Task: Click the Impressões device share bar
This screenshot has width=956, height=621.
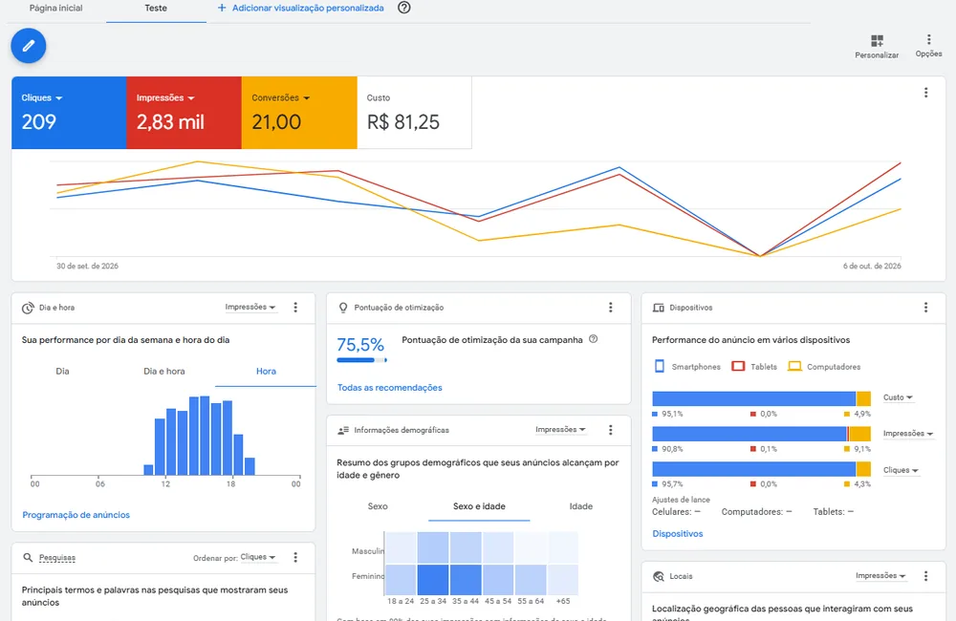Action: coord(762,434)
